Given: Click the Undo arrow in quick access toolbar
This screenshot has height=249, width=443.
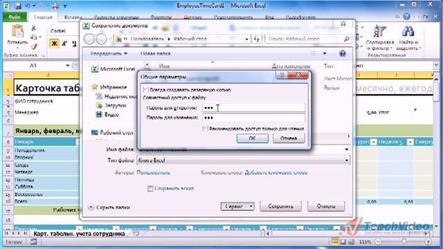Looking at the screenshot, I should point(28,6).
